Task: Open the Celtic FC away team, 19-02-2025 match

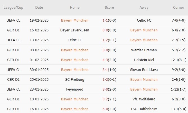Action: 144,20
